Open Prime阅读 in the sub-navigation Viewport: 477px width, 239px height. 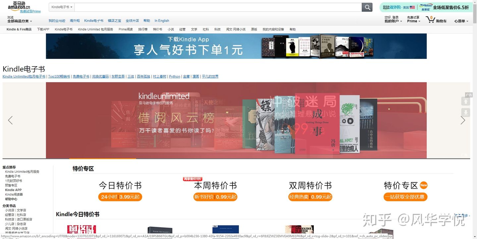pyautogui.click(x=126, y=29)
